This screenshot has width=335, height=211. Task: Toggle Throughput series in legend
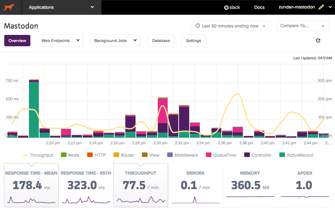point(38,155)
